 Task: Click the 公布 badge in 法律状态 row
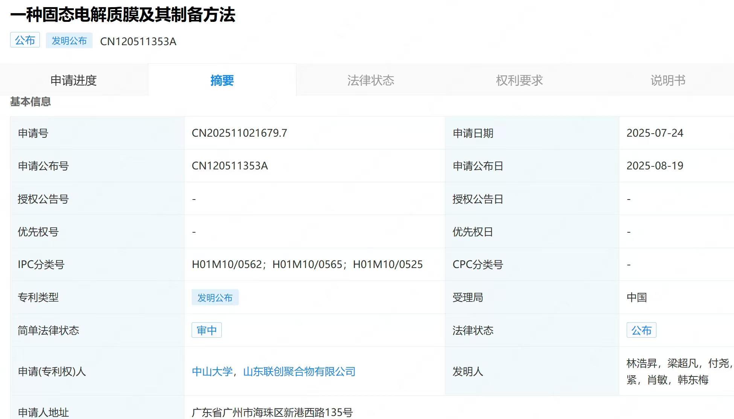[x=641, y=330]
